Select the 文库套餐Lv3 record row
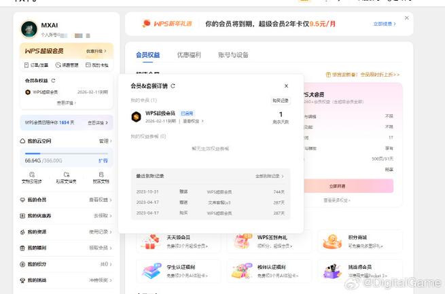 pos(211,202)
